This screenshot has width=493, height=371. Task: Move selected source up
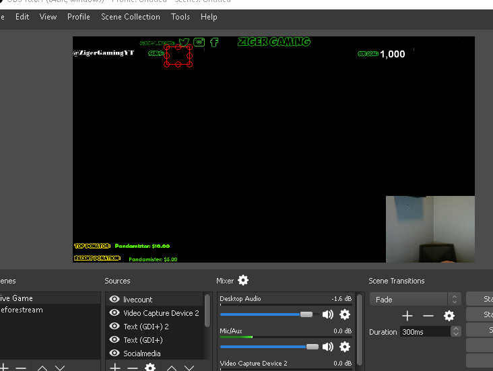[171, 368]
